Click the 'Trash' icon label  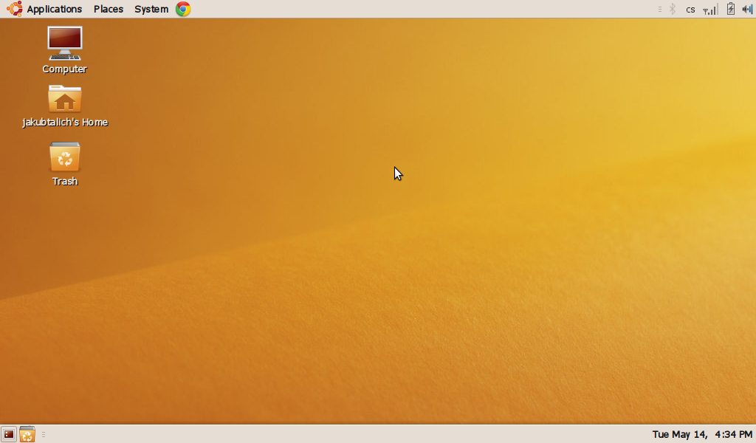[65, 181]
